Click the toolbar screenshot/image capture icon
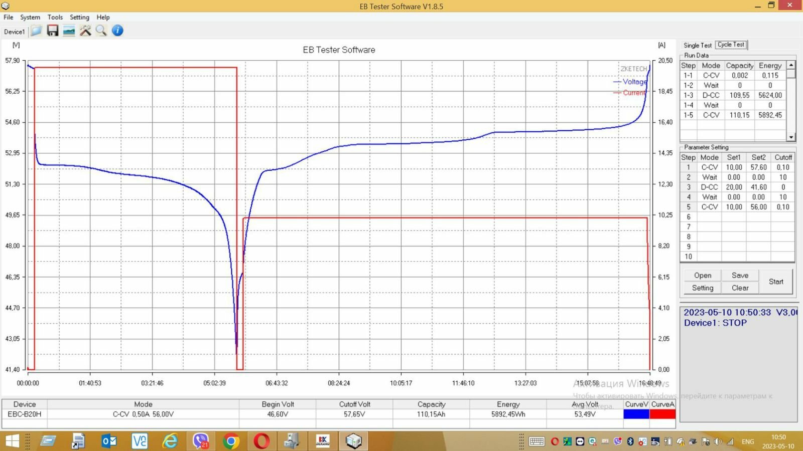Viewport: 803px width, 451px height. 69,31
